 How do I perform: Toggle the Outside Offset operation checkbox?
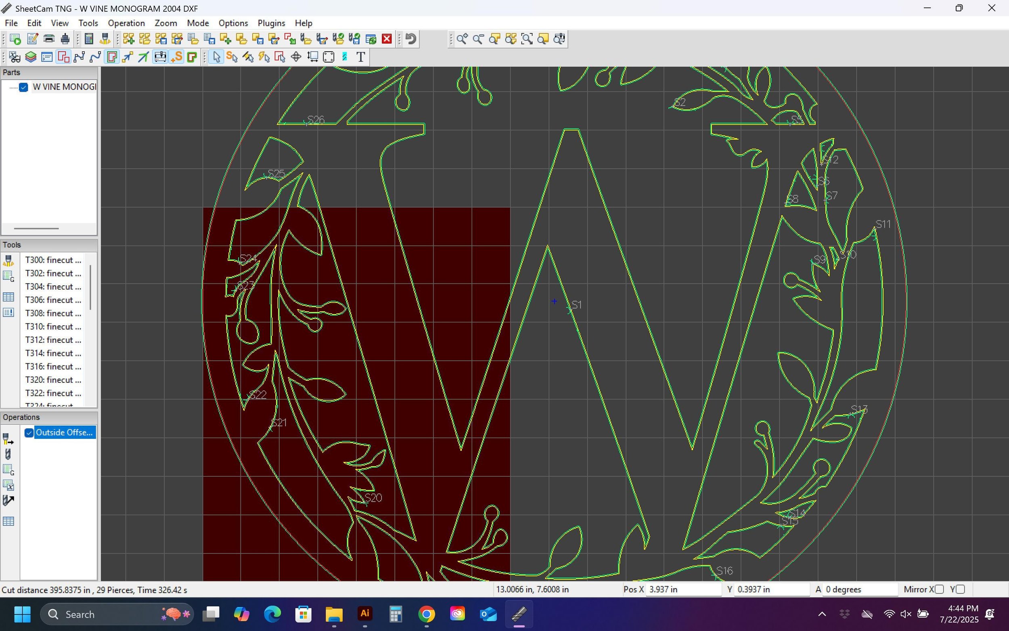tap(29, 433)
